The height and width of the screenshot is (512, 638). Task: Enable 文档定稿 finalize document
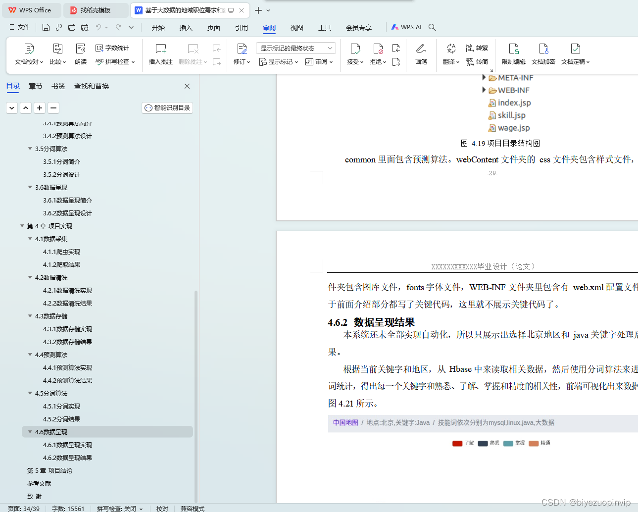coord(575,54)
